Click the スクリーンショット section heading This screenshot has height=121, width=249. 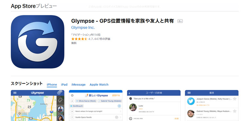[x=27, y=83]
